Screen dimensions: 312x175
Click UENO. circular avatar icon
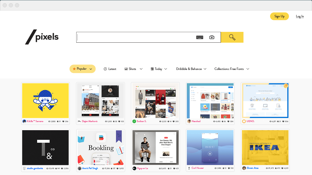point(244,121)
